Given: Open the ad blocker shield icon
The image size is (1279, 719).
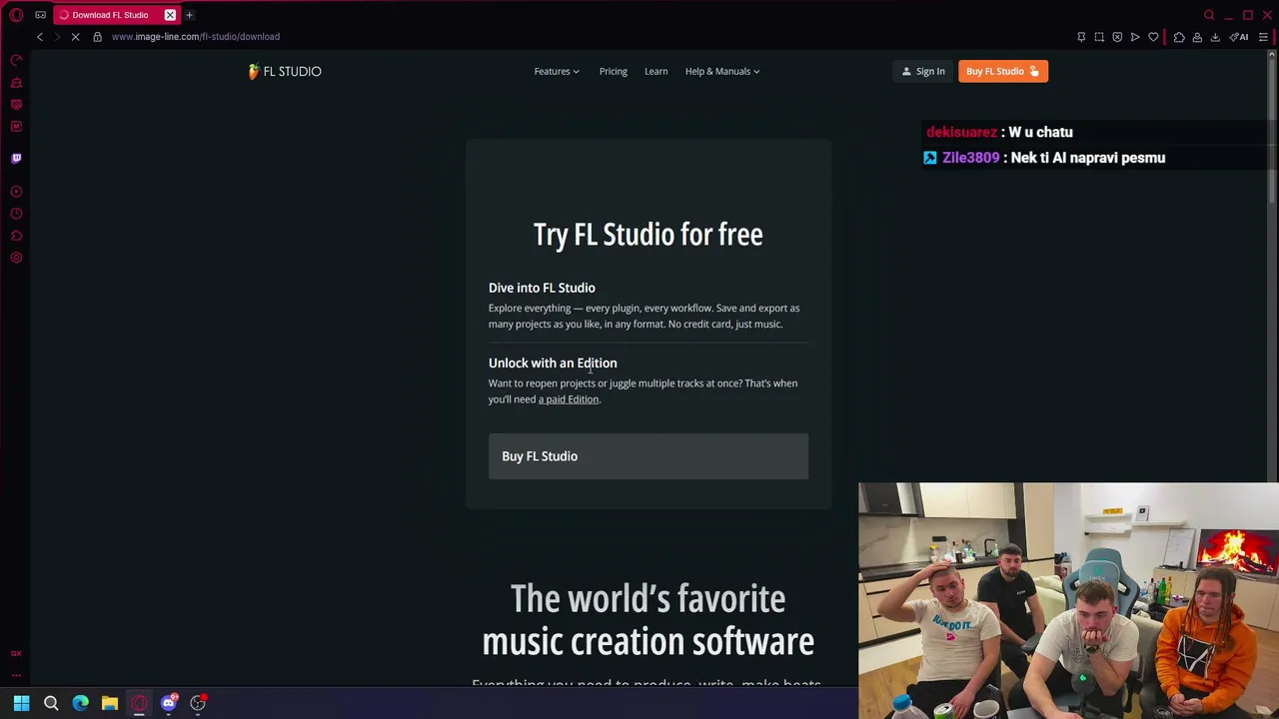Looking at the screenshot, I should (1117, 37).
